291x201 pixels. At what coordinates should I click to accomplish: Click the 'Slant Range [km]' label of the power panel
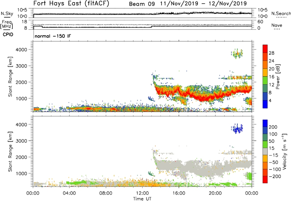[x=10, y=77]
